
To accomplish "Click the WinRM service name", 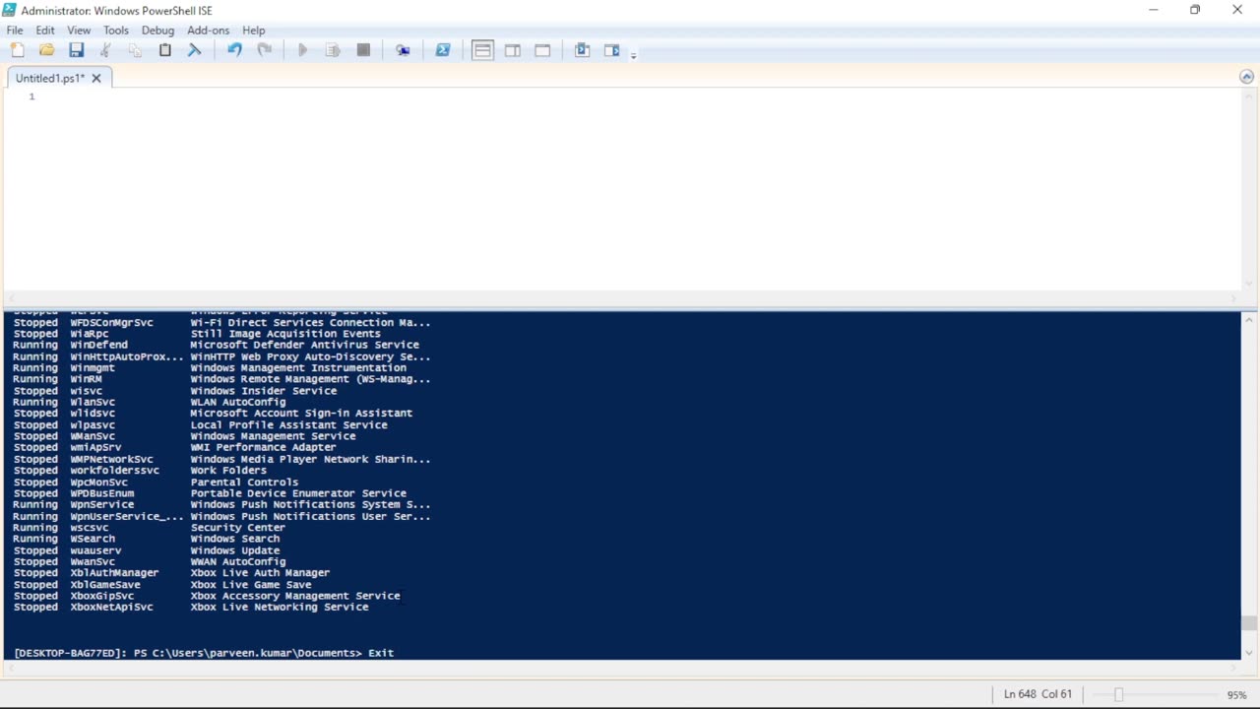I will (86, 379).
